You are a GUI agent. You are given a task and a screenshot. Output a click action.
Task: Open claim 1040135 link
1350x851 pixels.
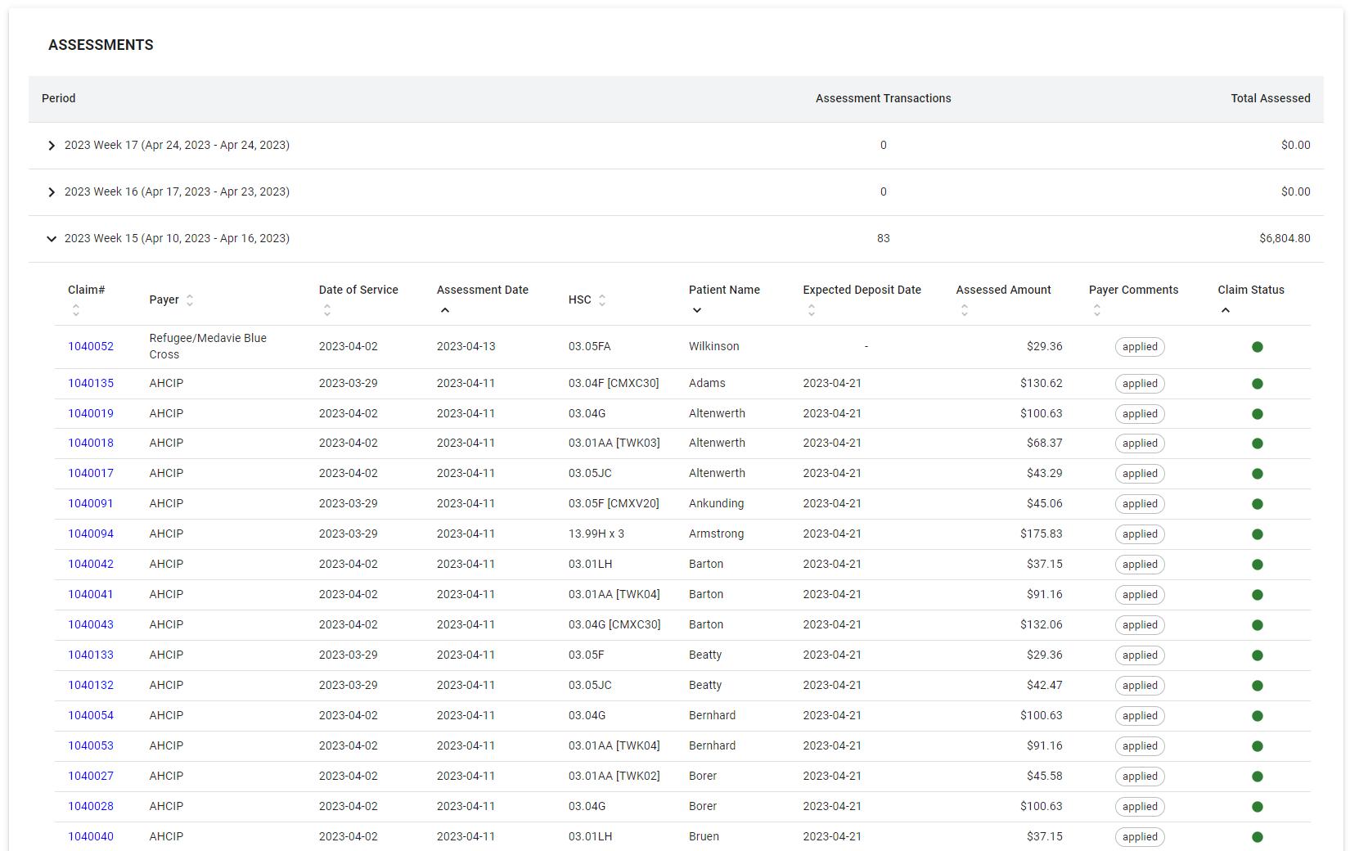pyautogui.click(x=91, y=383)
